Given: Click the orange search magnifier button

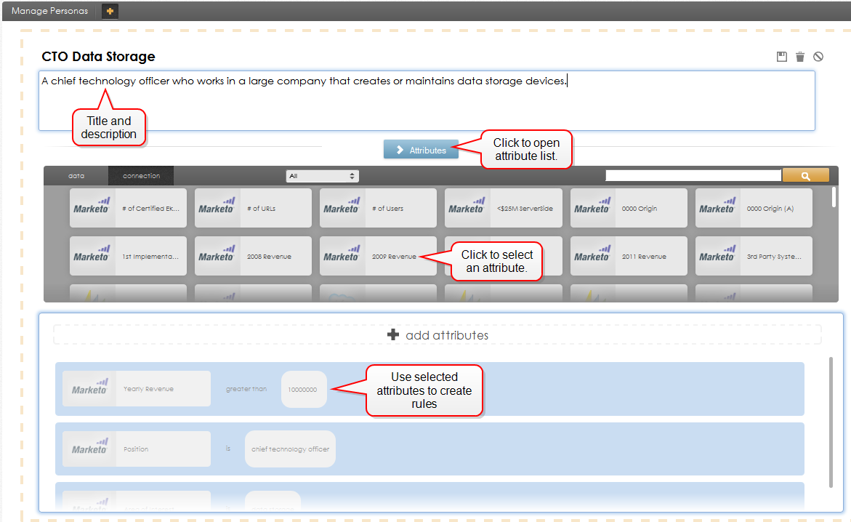Looking at the screenshot, I should (805, 175).
